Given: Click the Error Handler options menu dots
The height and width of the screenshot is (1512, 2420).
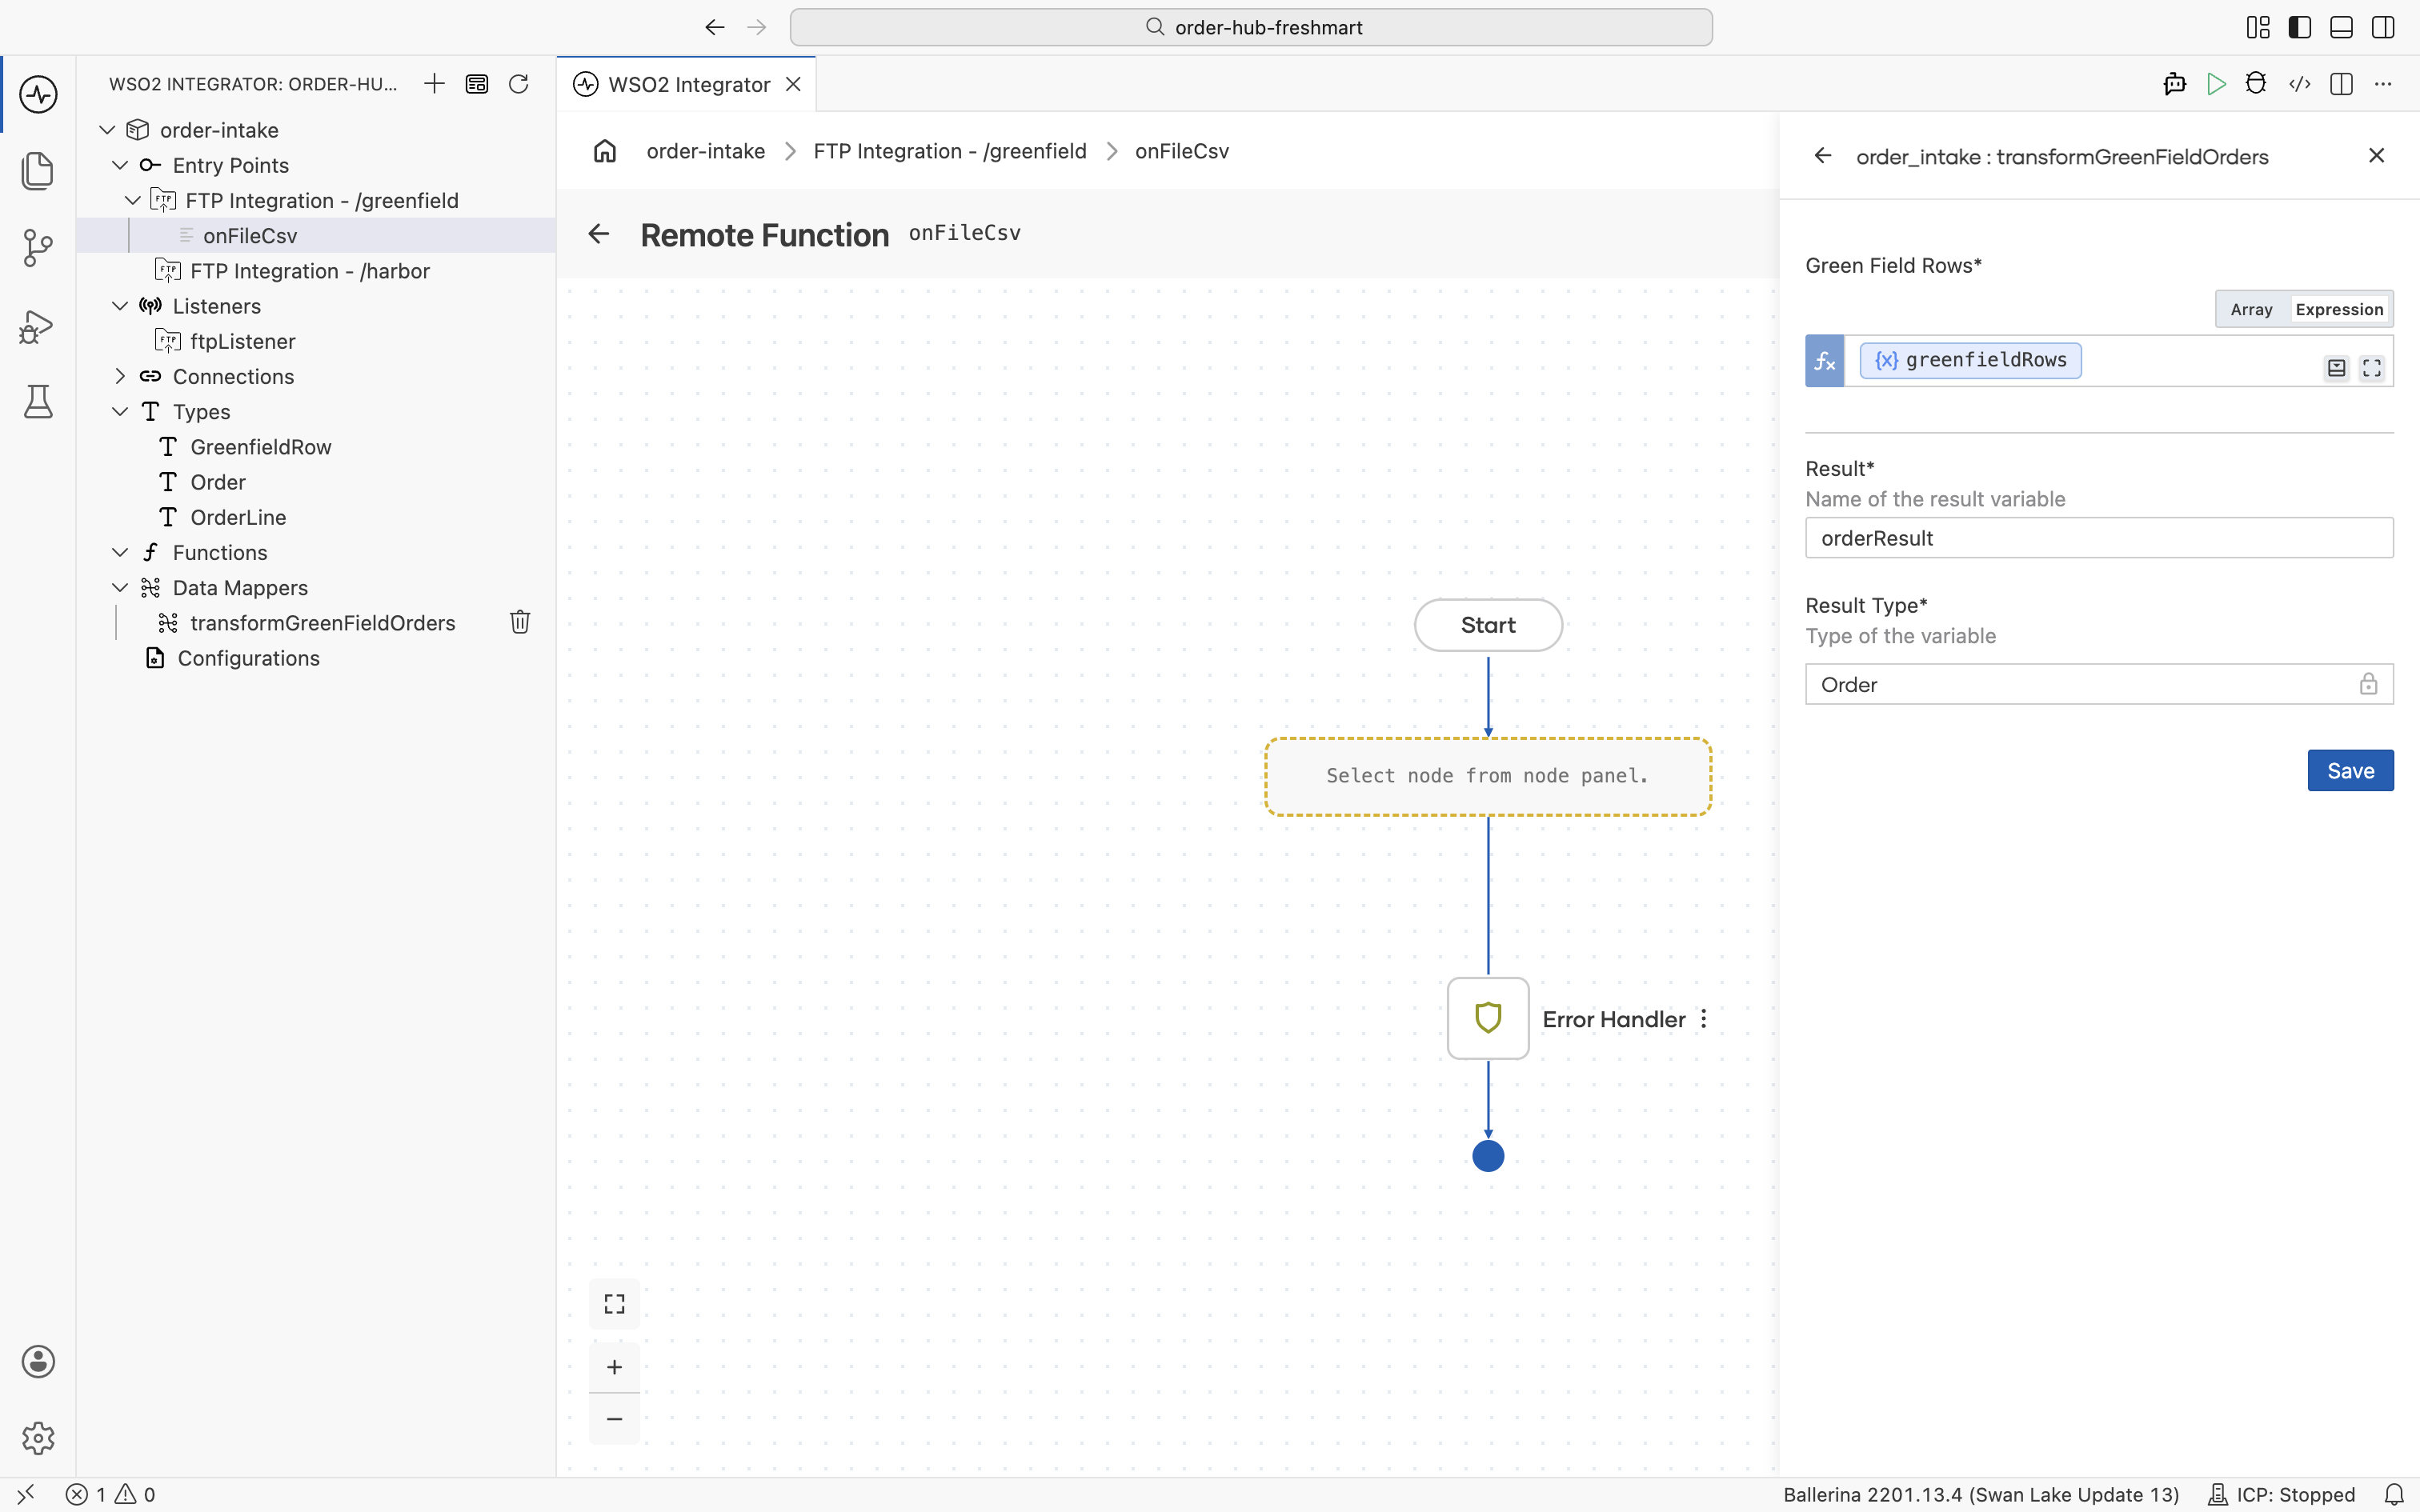Looking at the screenshot, I should (1704, 1019).
